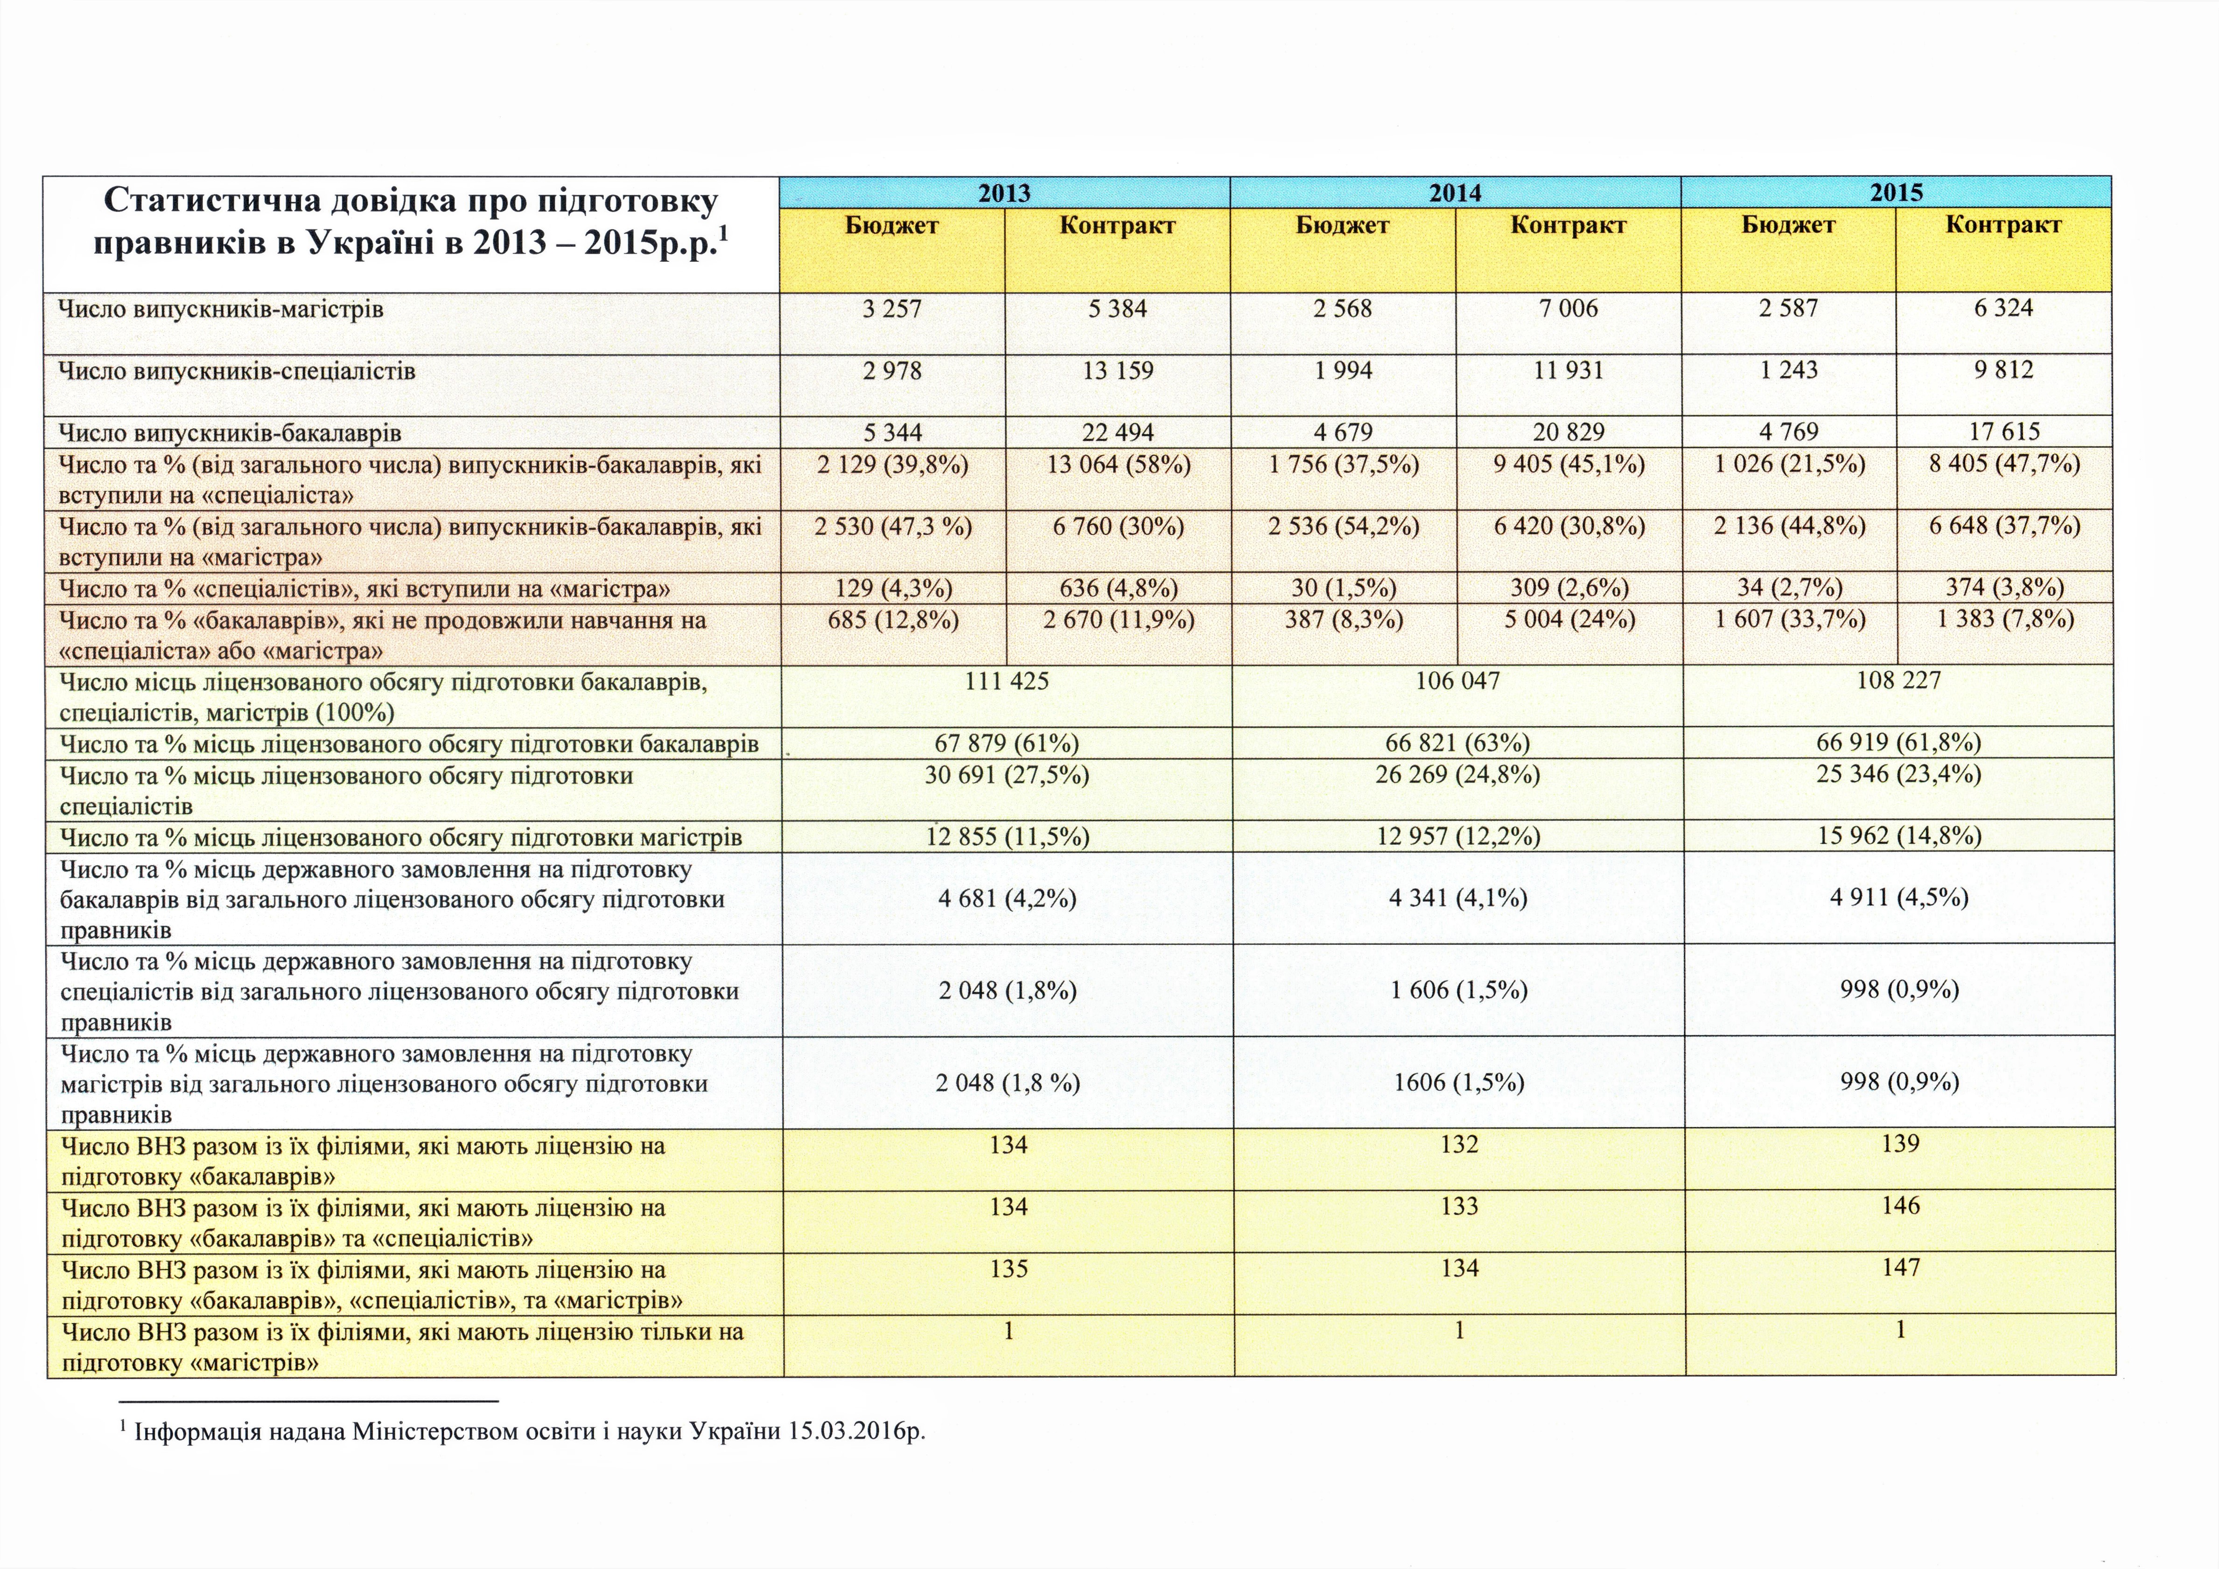Viewport: 2219px width, 1569px height.
Task: Click the value '139' in bachelors licence row
Action: 1900,1144
